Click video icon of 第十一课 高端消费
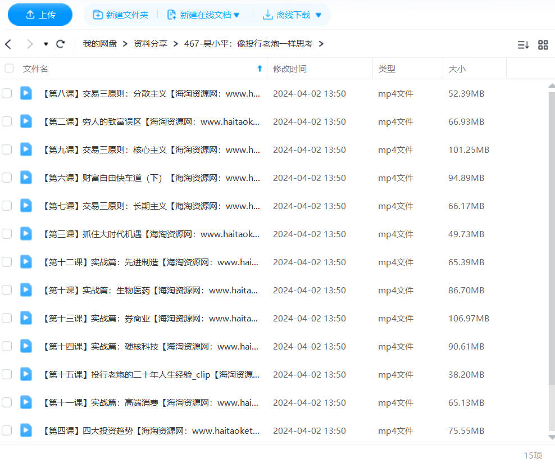555x467 pixels. click(x=26, y=402)
